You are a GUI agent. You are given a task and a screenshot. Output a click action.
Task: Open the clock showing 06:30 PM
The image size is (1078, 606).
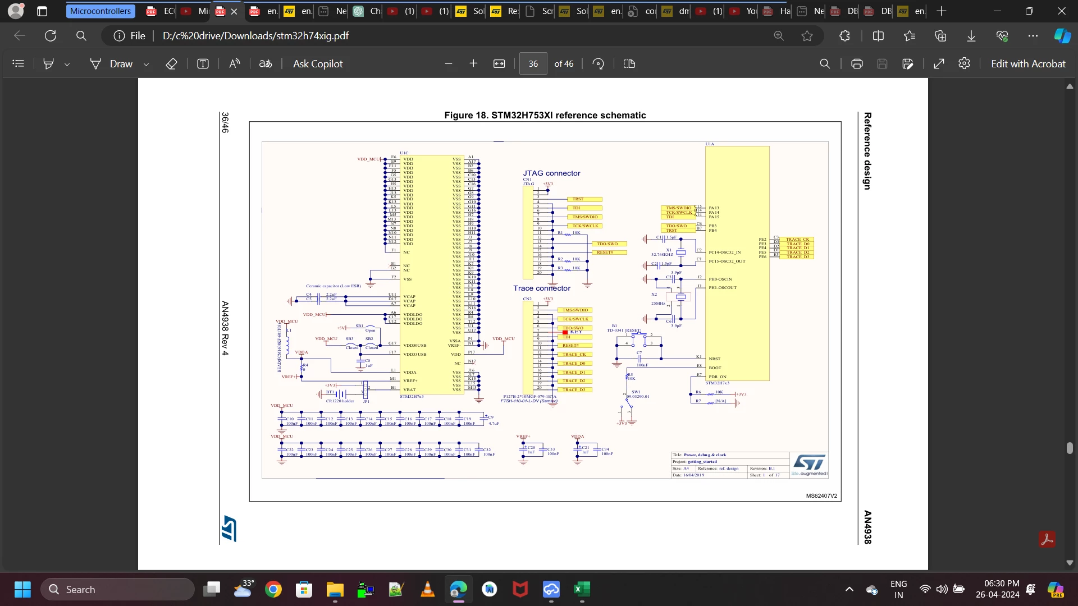point(997,589)
